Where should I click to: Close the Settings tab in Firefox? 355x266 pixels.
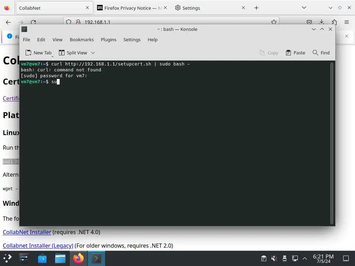[x=243, y=8]
